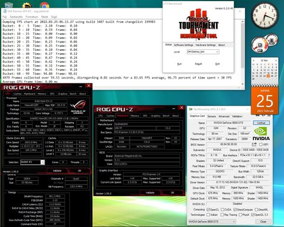
Task: Open the Caches tab in left CPU-Z window
Action: click(17, 94)
